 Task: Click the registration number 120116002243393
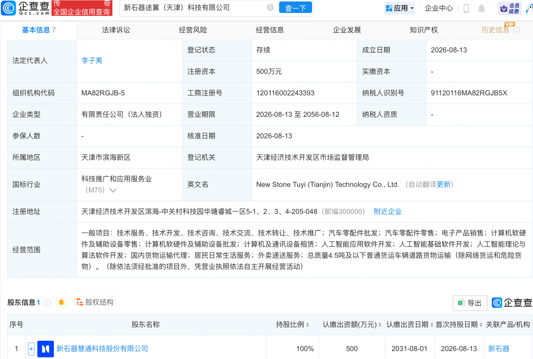point(285,93)
